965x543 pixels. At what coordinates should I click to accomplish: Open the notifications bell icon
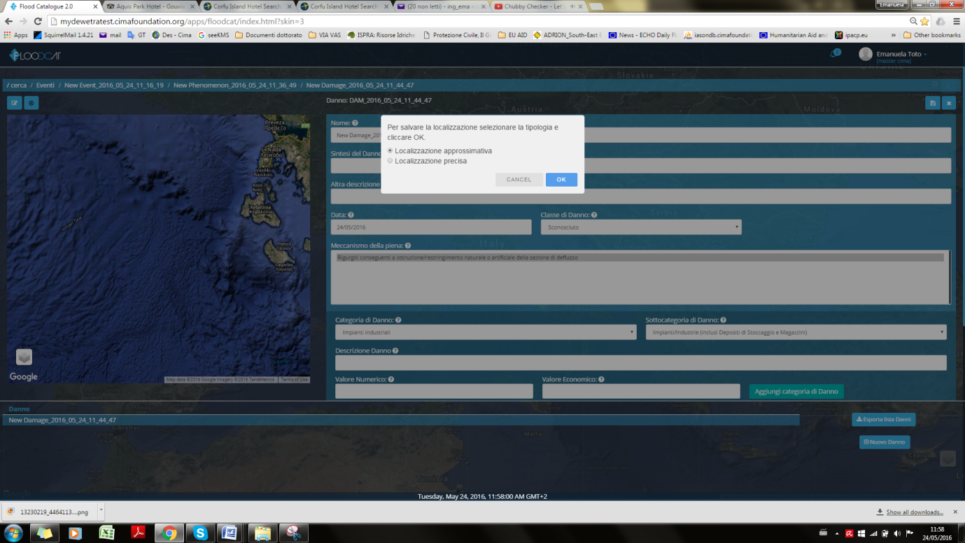coord(834,54)
